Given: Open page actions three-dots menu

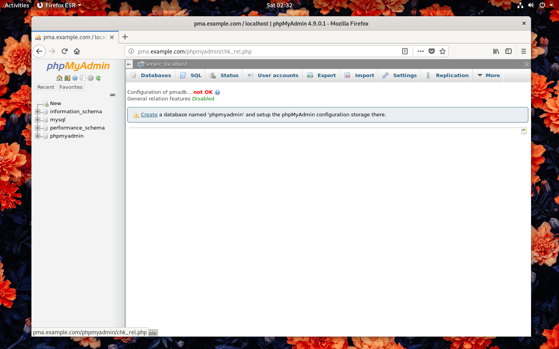Looking at the screenshot, I should [x=421, y=51].
